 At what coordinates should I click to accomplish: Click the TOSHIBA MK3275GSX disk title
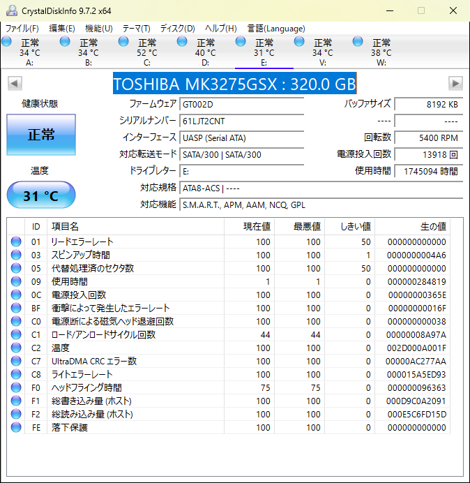click(234, 84)
